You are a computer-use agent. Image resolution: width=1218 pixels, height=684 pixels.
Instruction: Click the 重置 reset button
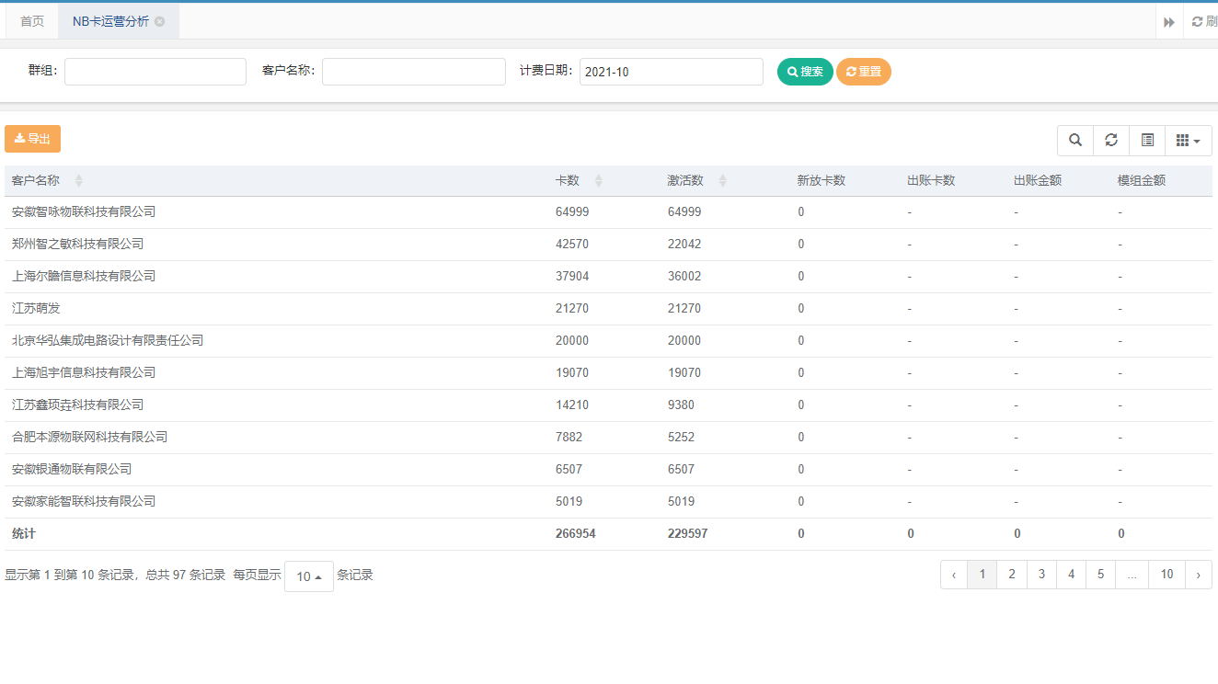864,72
